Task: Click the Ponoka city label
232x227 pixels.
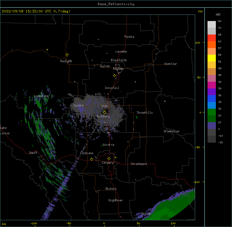Action: pos(129,37)
